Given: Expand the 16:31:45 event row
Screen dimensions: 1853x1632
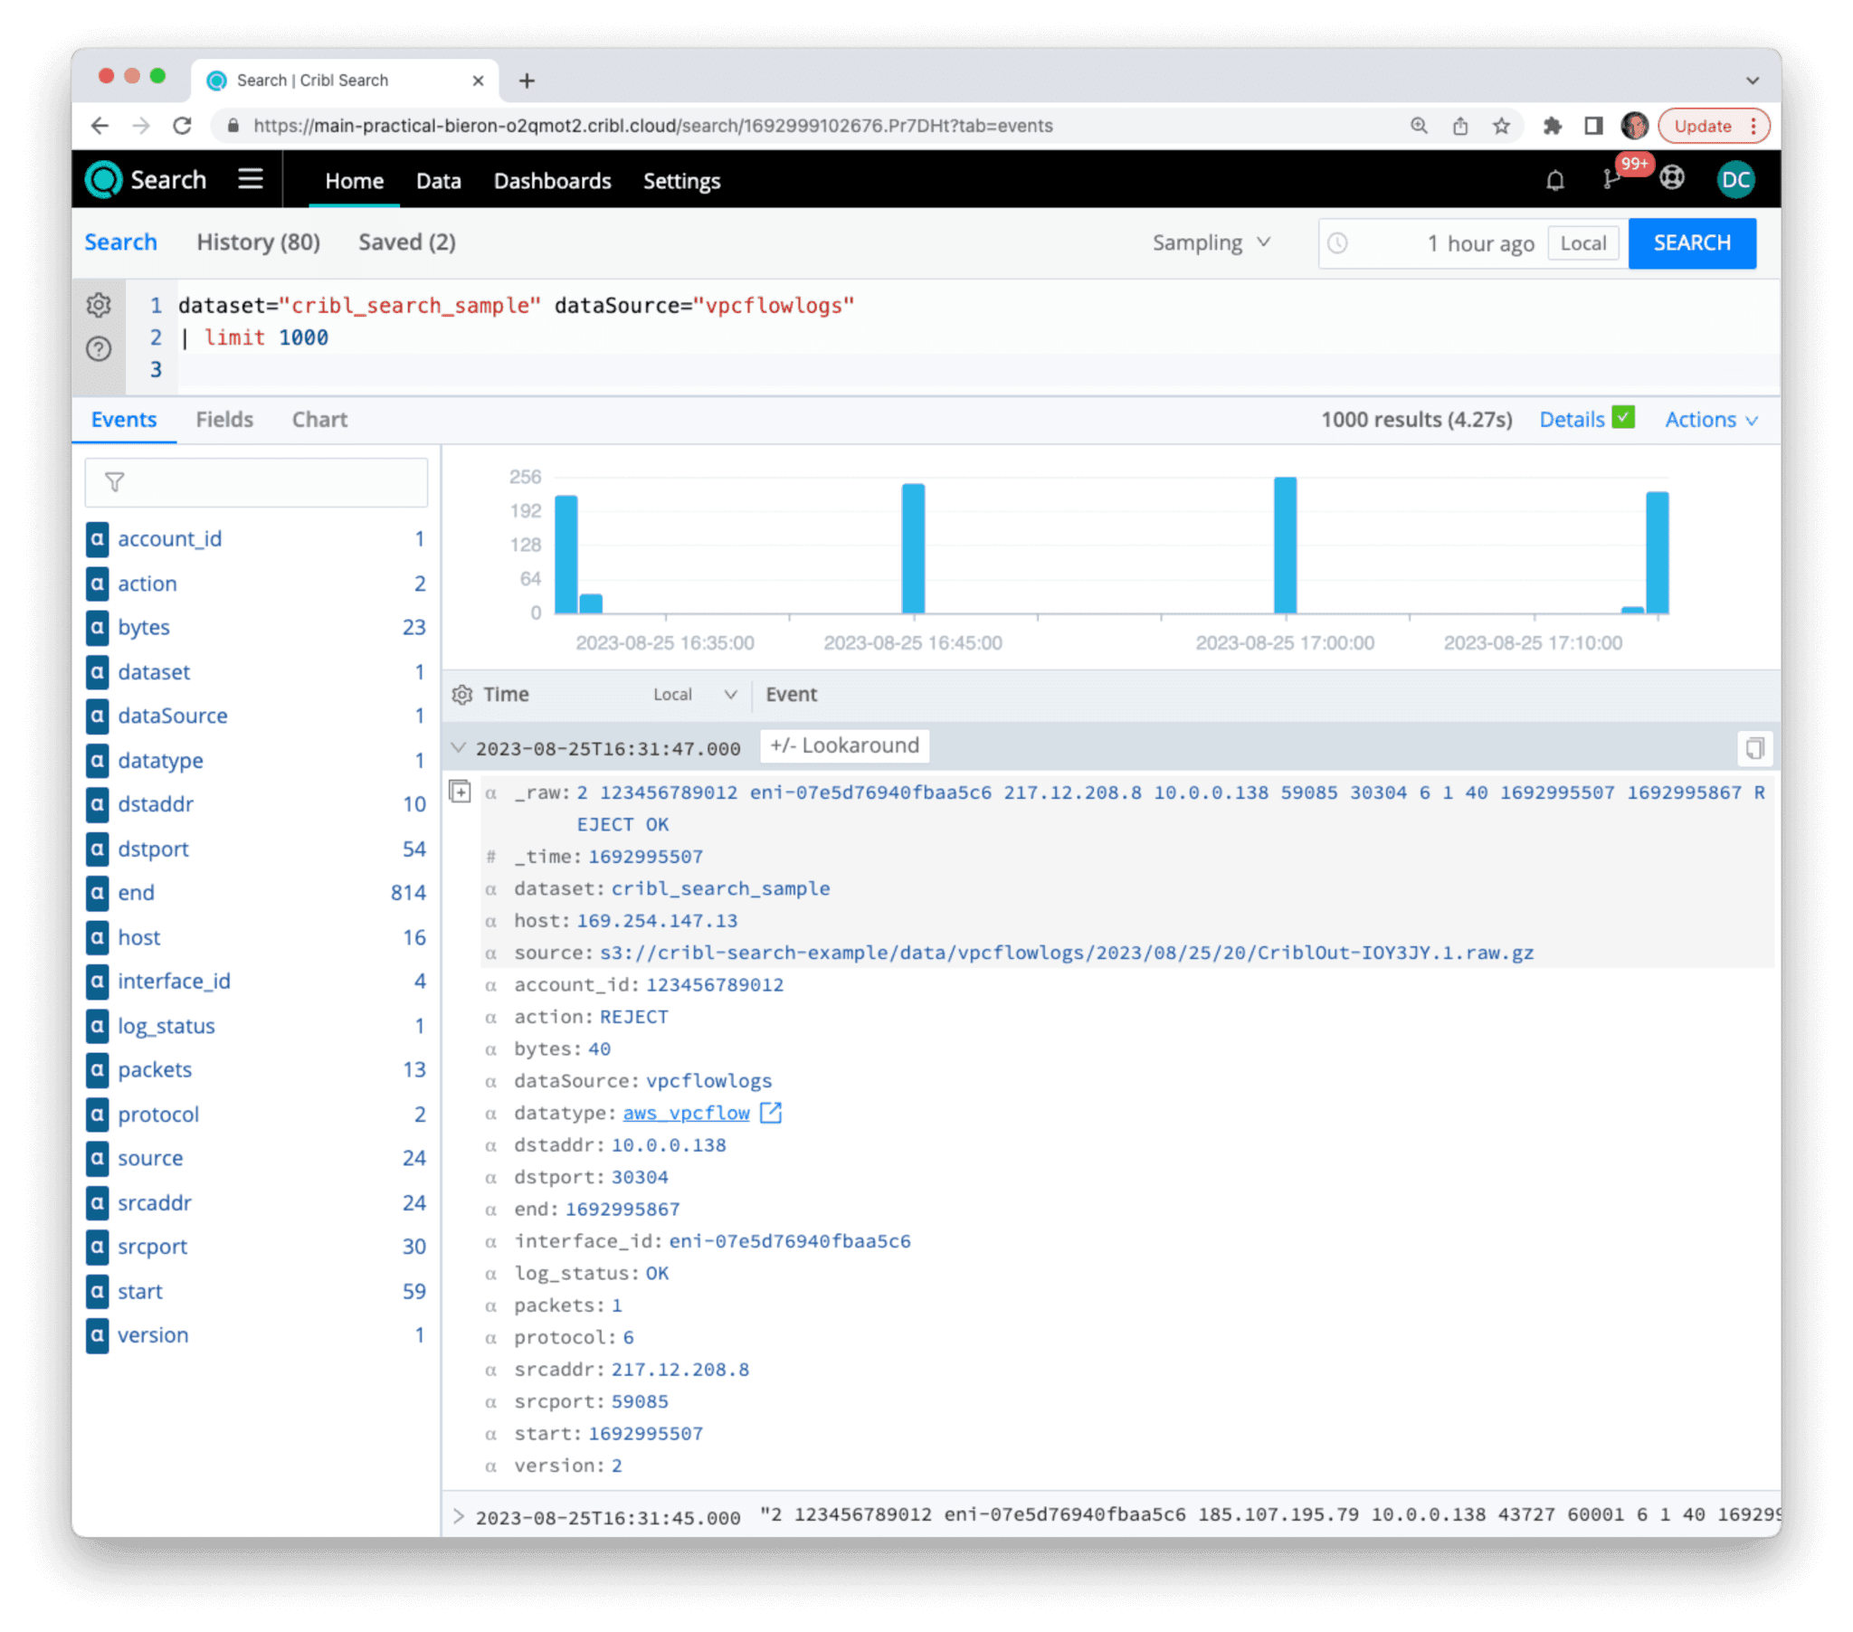Looking at the screenshot, I should (459, 1517).
